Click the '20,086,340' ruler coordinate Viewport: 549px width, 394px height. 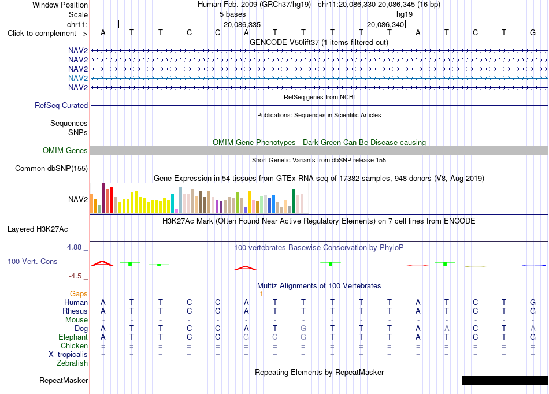point(385,24)
